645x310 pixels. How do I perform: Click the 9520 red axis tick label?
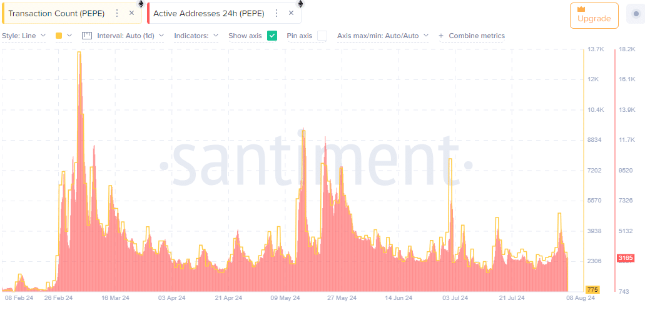tap(626, 170)
